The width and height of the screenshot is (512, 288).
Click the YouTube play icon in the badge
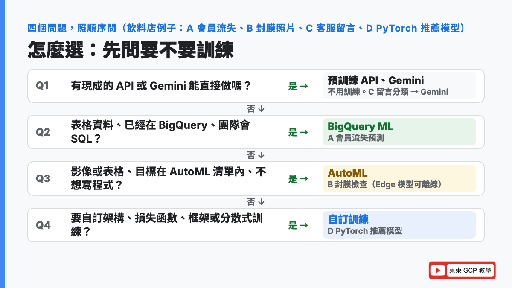438,271
